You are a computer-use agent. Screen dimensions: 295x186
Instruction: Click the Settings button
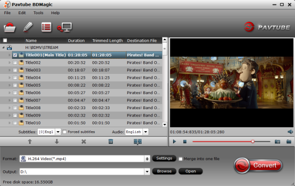point(164,158)
